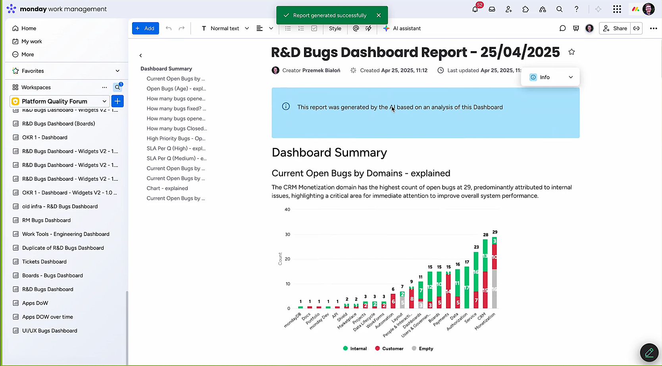662x366 pixels.
Task: Jump to High Priority Bugs outline link
Action: pyautogui.click(x=176, y=138)
